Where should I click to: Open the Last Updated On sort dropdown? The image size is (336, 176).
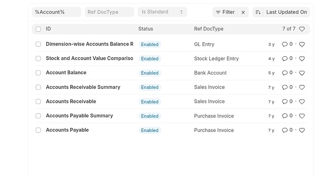pos(286,12)
